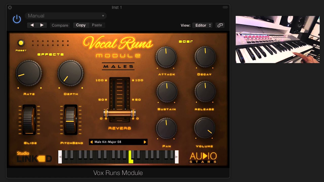
Task: Click the Reverb fader handle
Action: [x=119, y=113]
